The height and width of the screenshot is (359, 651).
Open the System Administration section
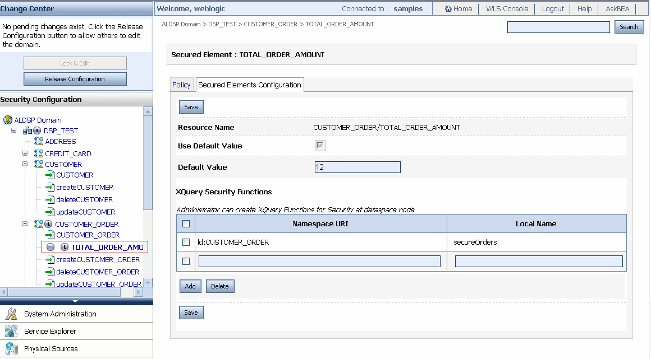click(x=60, y=314)
